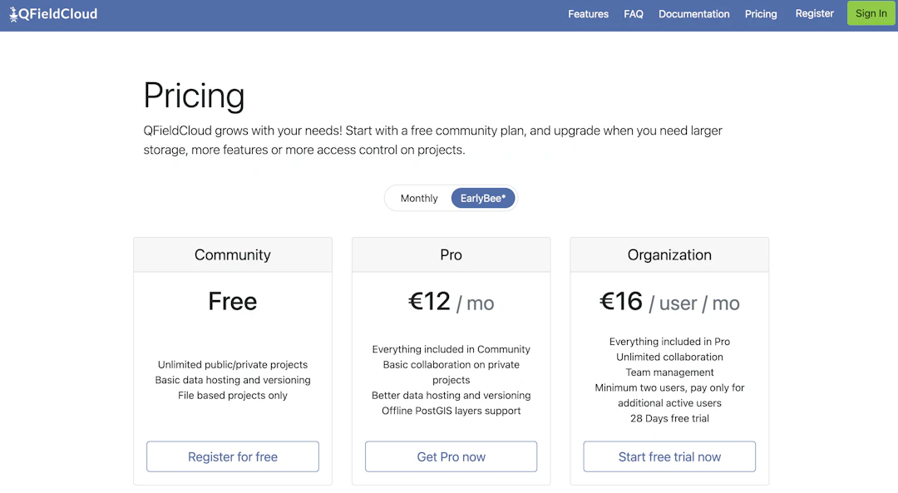Screen dimensions: 898x493
Task: Select the Organization plan card header
Action: click(669, 254)
